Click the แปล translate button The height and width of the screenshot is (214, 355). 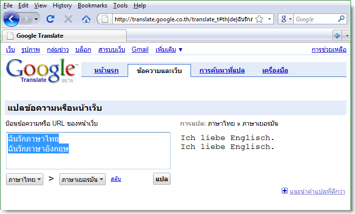point(162,179)
